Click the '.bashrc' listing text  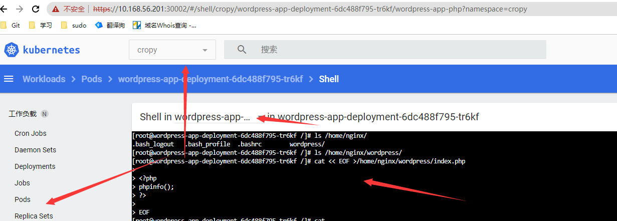[250, 144]
